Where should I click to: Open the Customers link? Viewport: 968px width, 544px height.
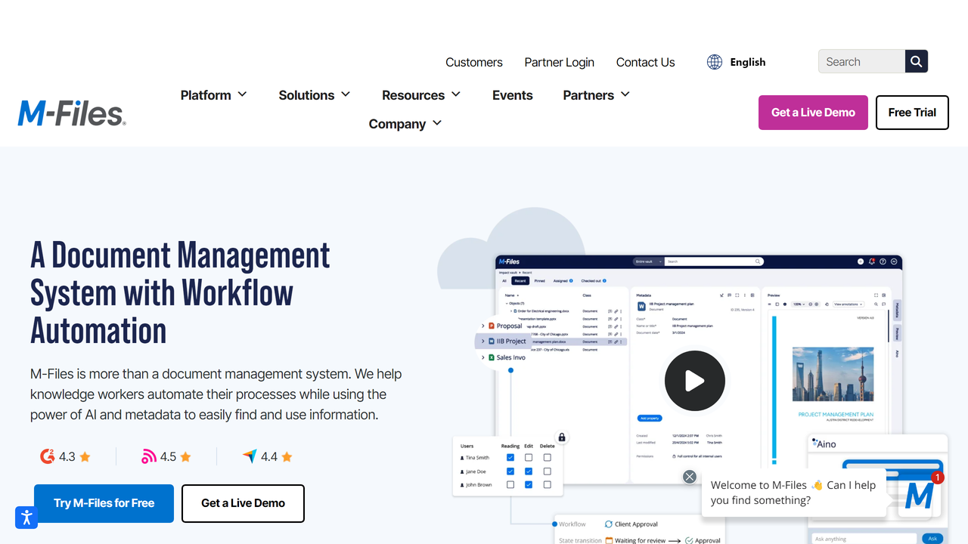[x=474, y=62]
